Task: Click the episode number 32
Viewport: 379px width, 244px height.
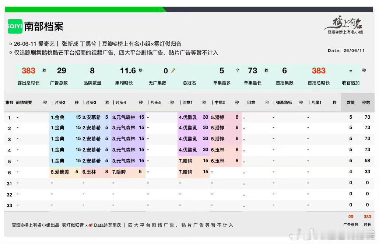Action: [x=10, y=195]
